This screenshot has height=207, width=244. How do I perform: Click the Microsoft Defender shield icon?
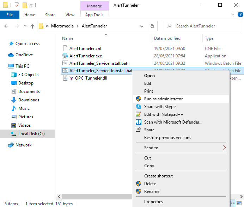point(138,122)
